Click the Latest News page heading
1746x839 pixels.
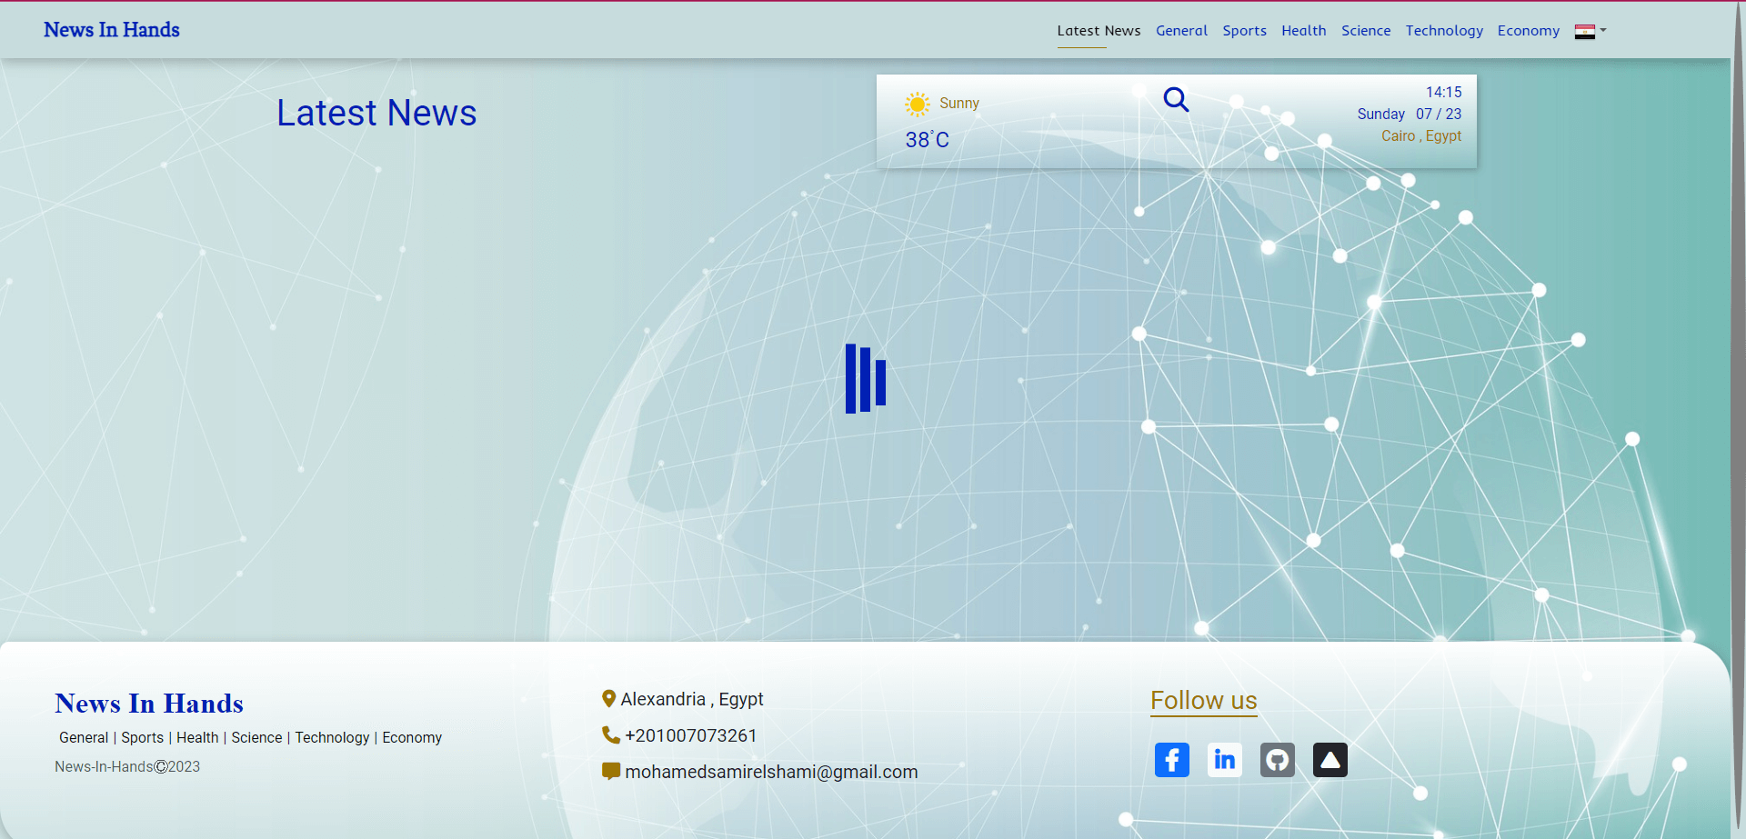pos(376,113)
